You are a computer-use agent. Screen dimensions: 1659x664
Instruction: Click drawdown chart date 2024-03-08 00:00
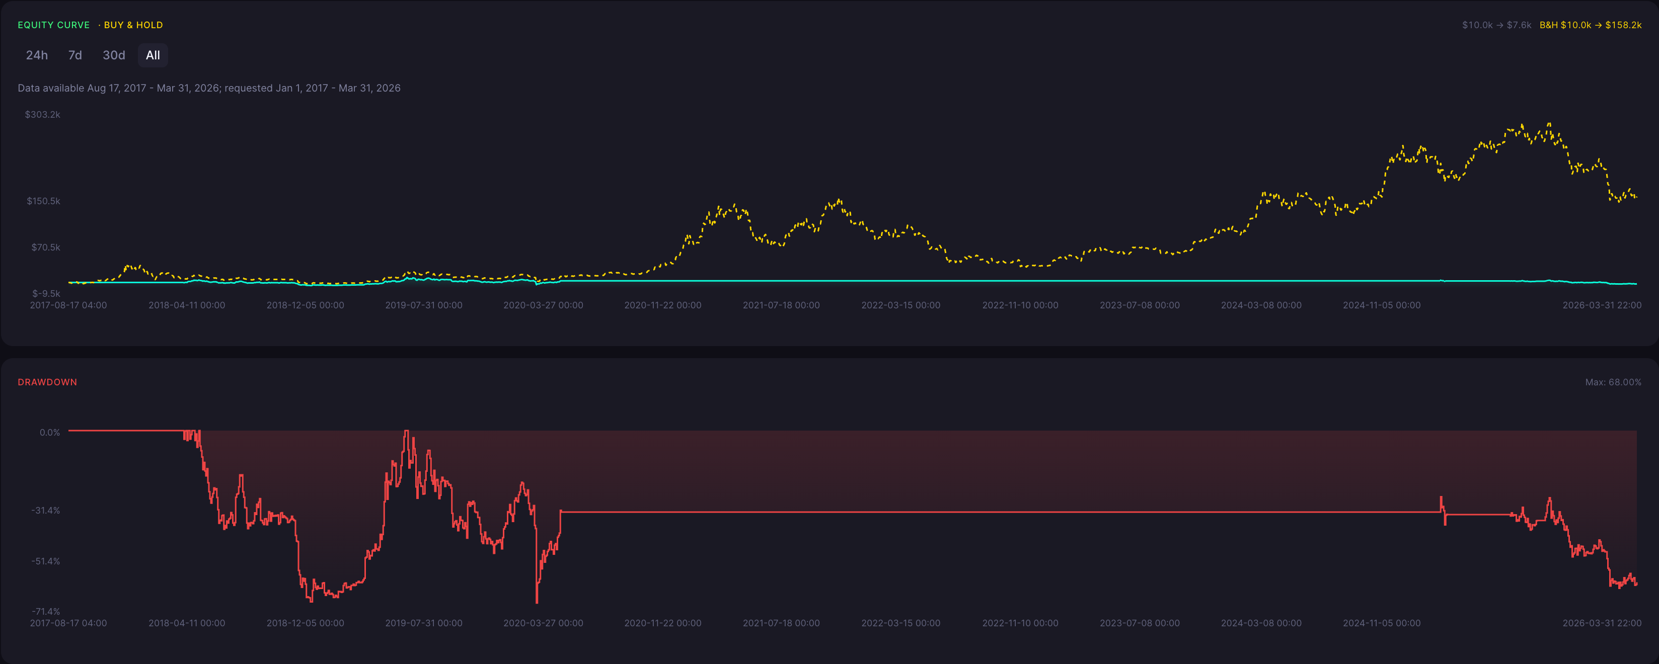[1261, 623]
